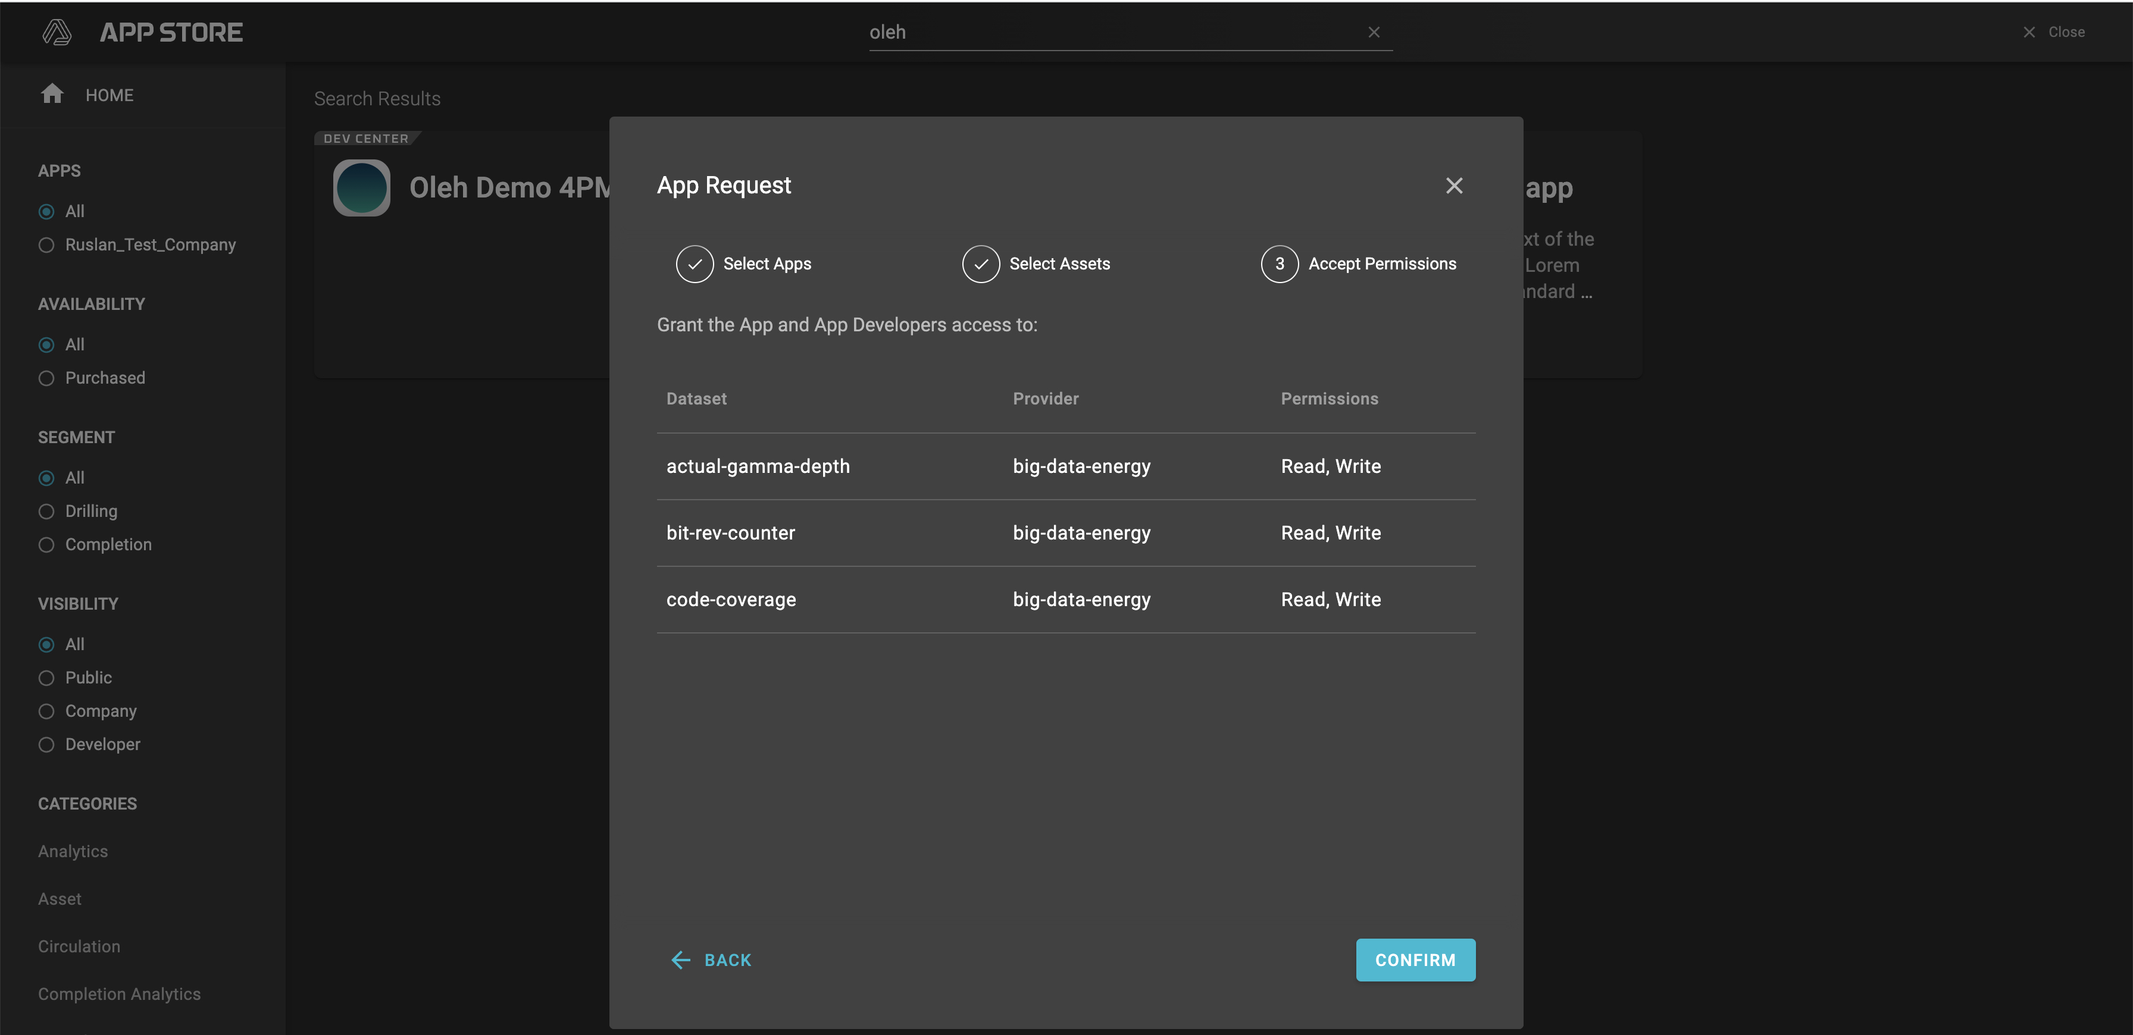Open the Analytics category
The width and height of the screenshot is (2133, 1035).
[73, 851]
